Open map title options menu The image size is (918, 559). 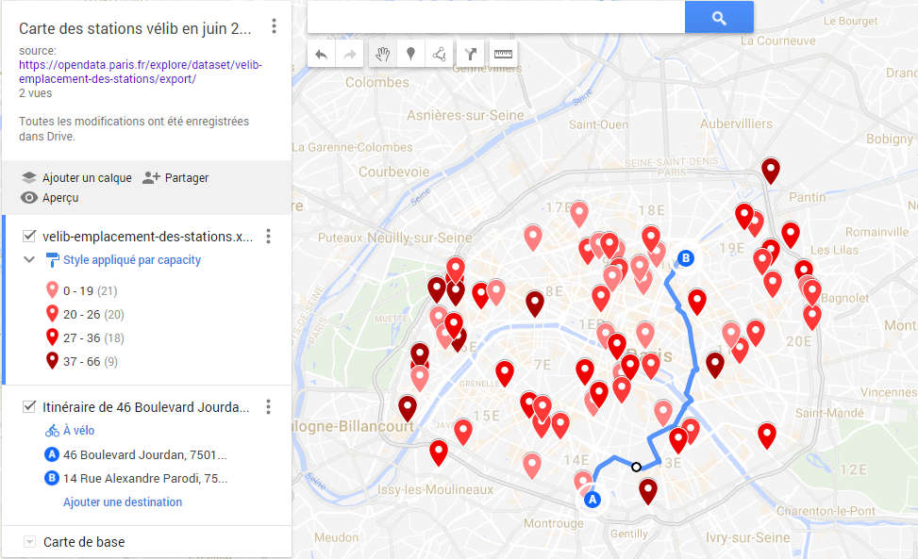click(274, 25)
